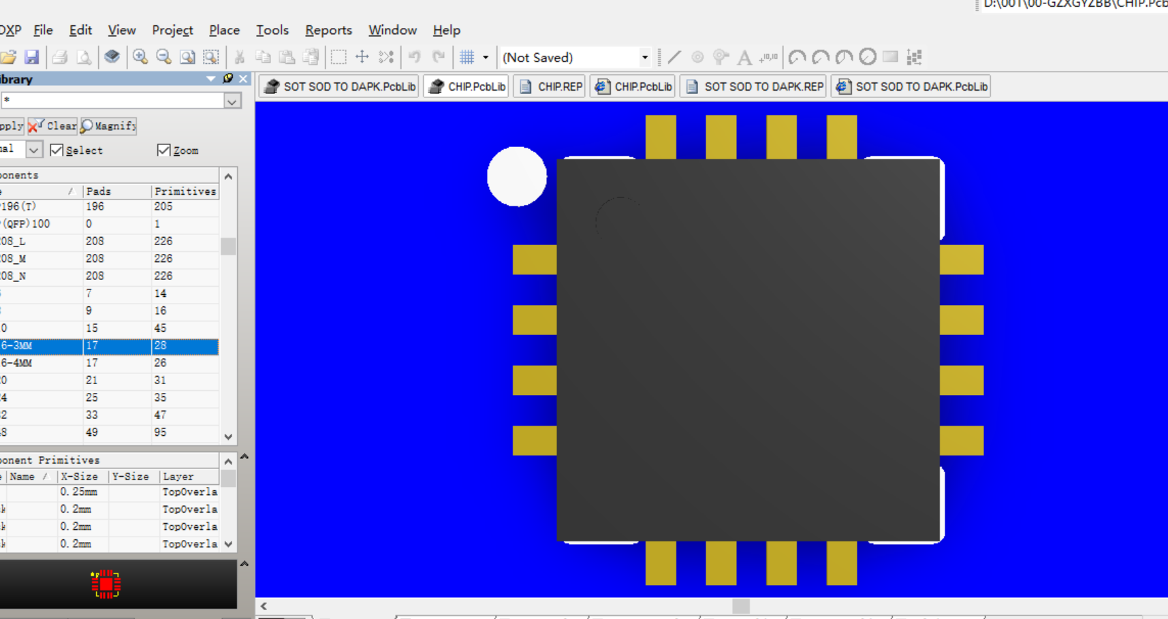Viewport: 1168px width, 619px height.
Task: Click the Move Selection crosshair icon
Action: (362, 57)
